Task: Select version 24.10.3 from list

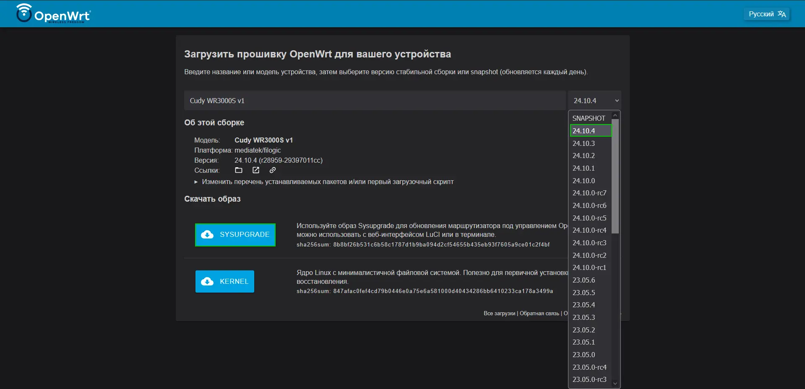Action: [x=584, y=143]
